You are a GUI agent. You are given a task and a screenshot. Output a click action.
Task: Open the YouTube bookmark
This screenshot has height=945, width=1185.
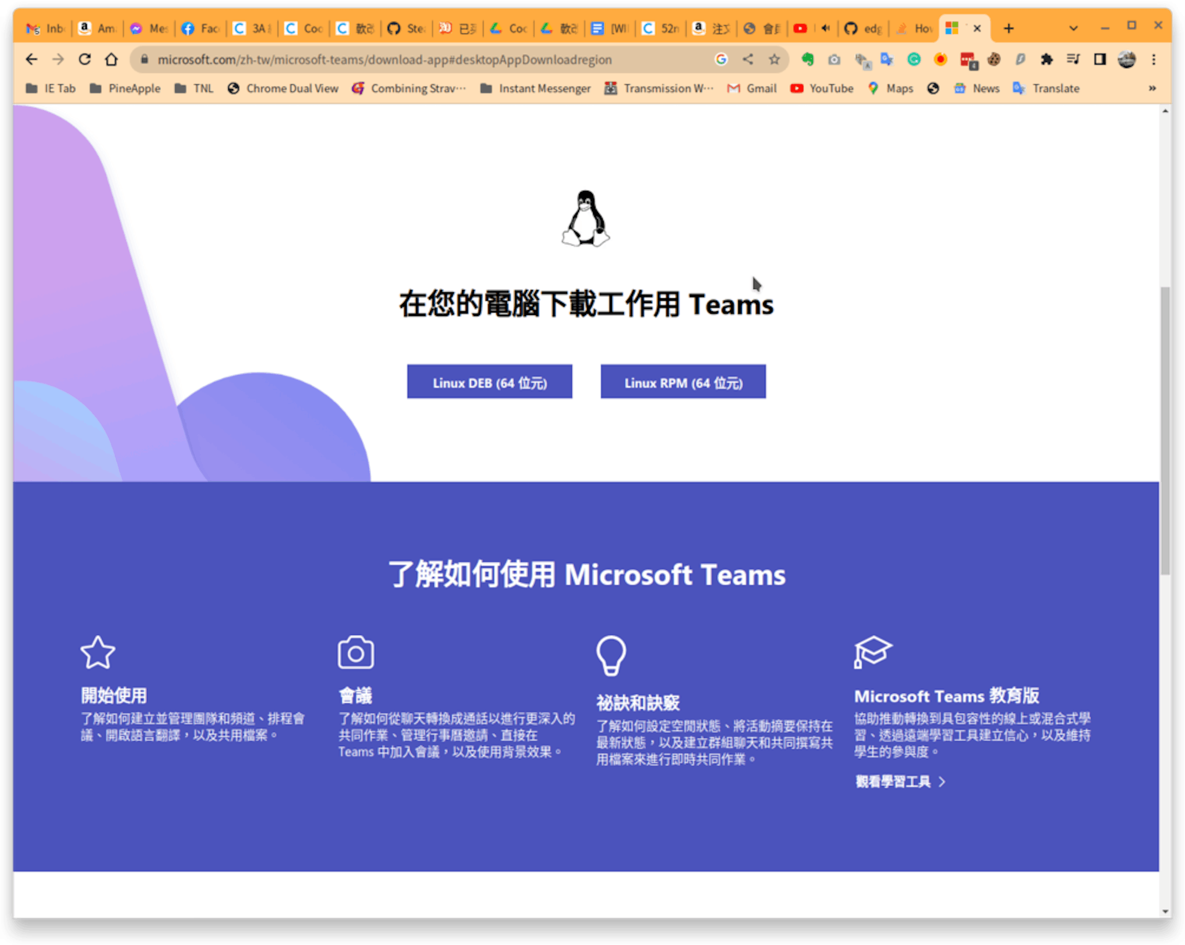822,88
